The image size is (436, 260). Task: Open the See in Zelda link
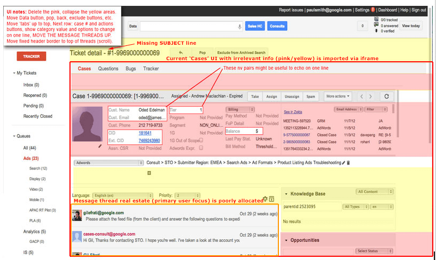[293, 112]
